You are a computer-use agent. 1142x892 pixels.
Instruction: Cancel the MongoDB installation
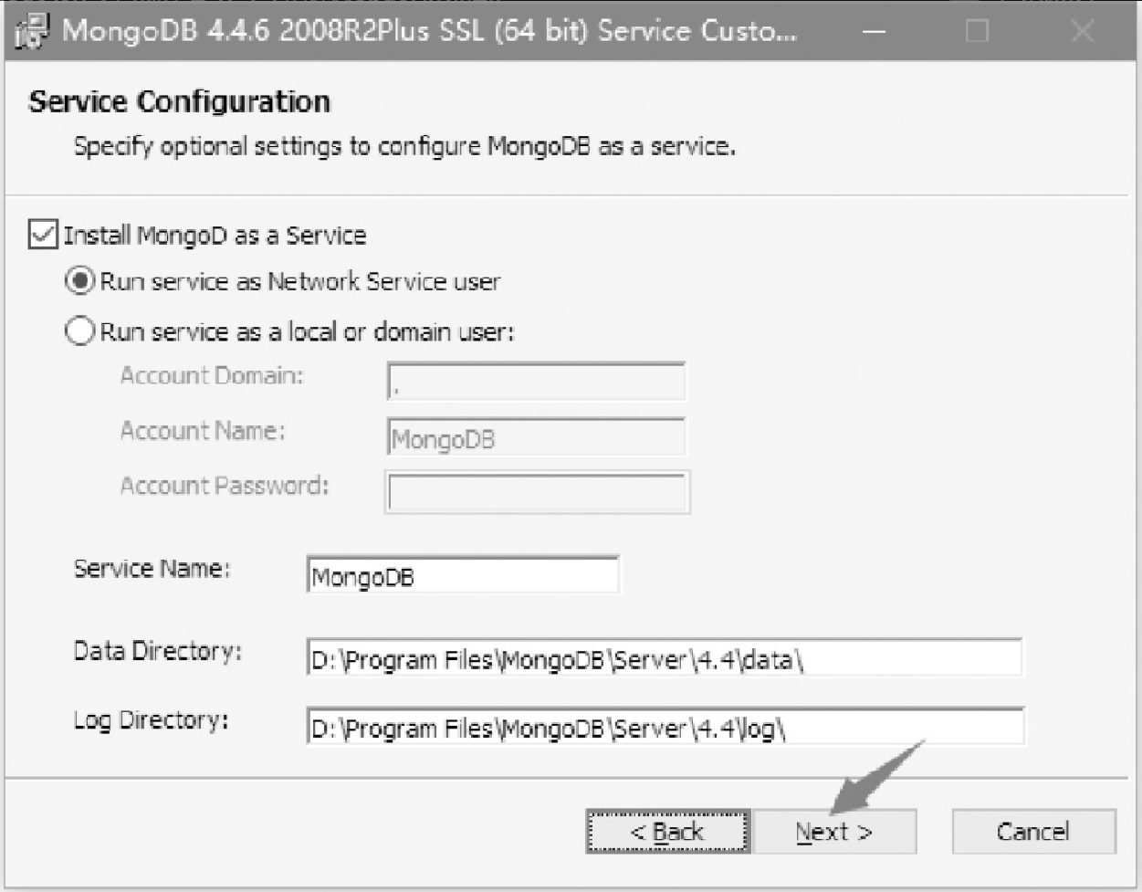1033,832
